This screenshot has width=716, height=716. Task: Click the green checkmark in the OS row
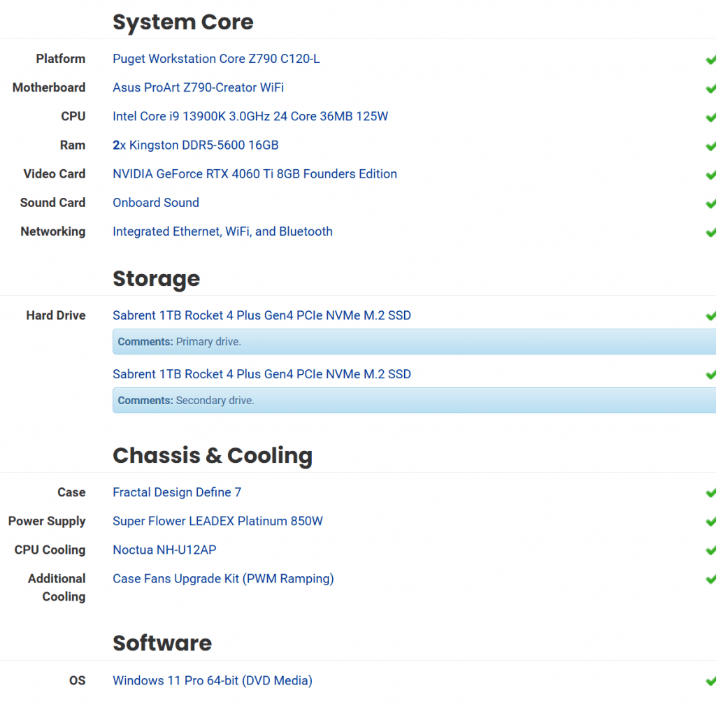pos(710,681)
